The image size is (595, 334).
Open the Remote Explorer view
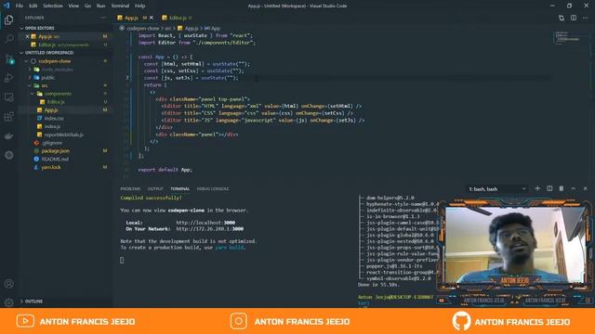tap(8, 97)
